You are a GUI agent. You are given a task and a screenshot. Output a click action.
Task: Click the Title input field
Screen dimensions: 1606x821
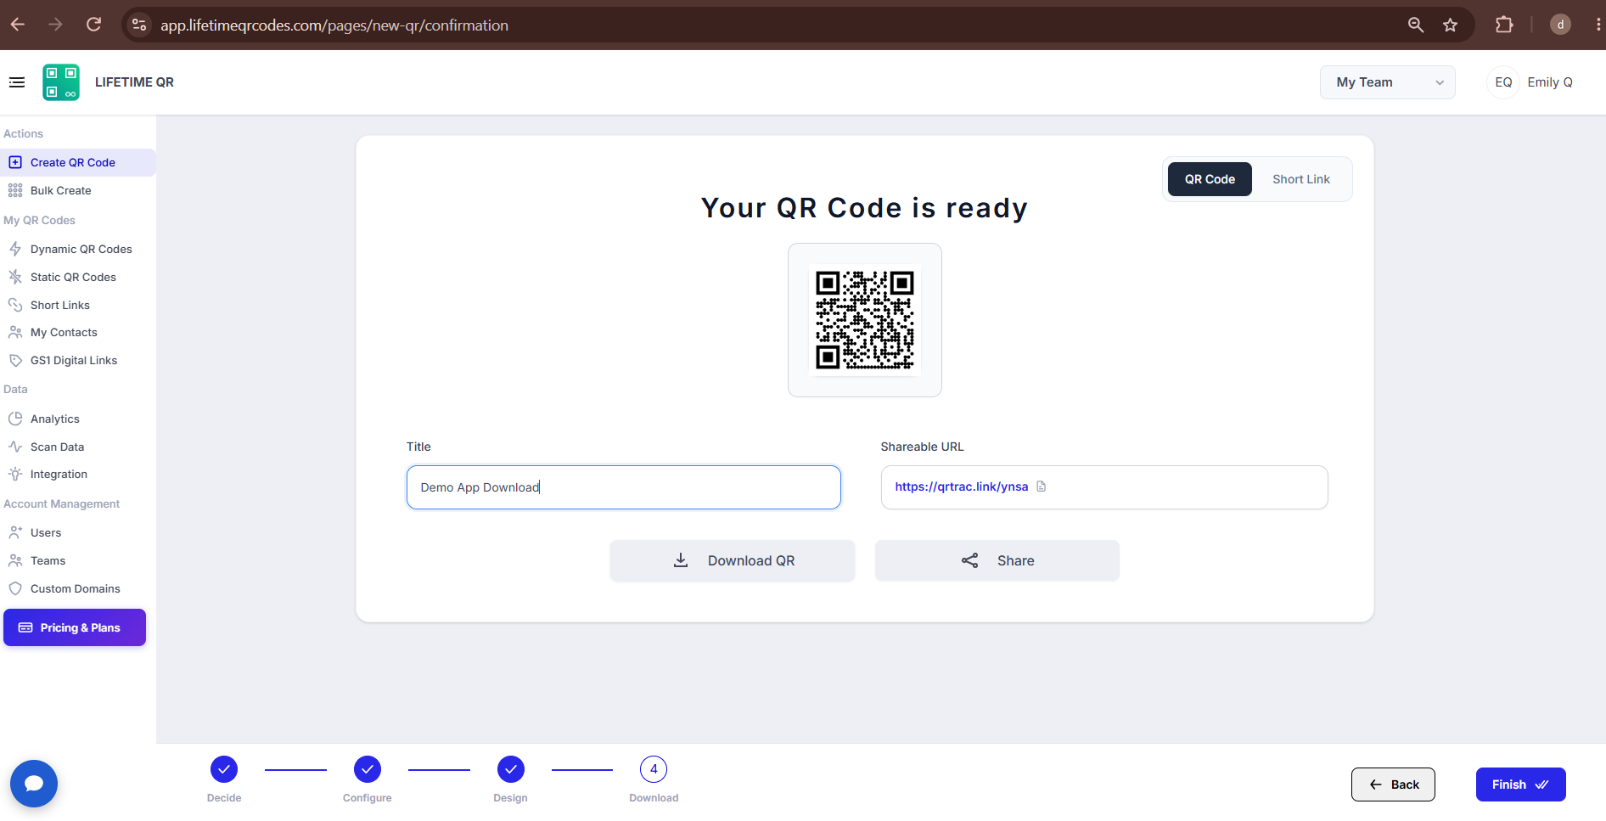click(x=624, y=487)
